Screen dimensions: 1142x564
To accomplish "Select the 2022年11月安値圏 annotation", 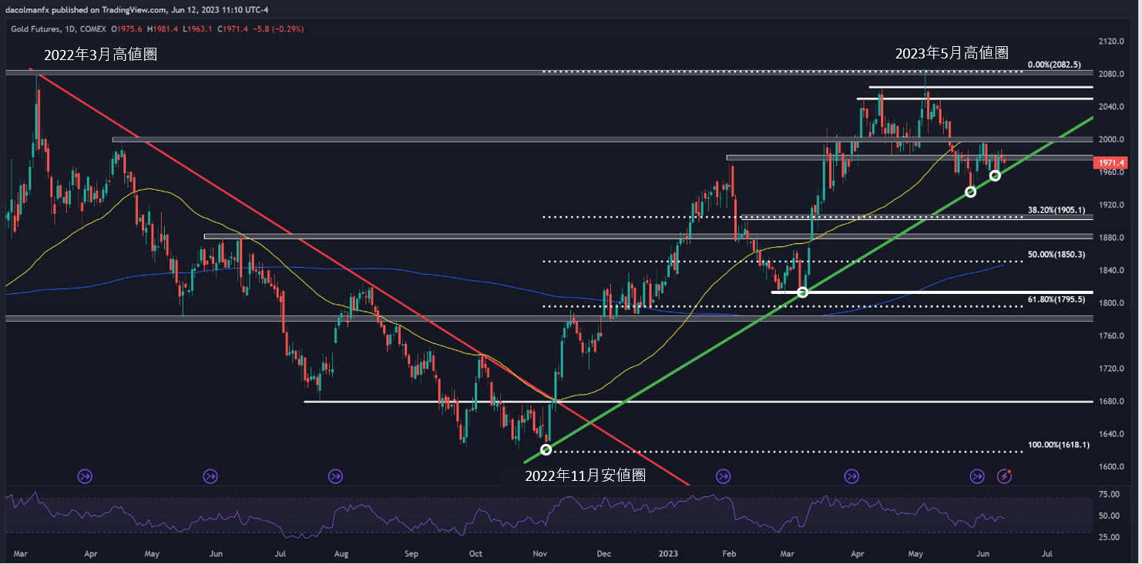I will [585, 476].
